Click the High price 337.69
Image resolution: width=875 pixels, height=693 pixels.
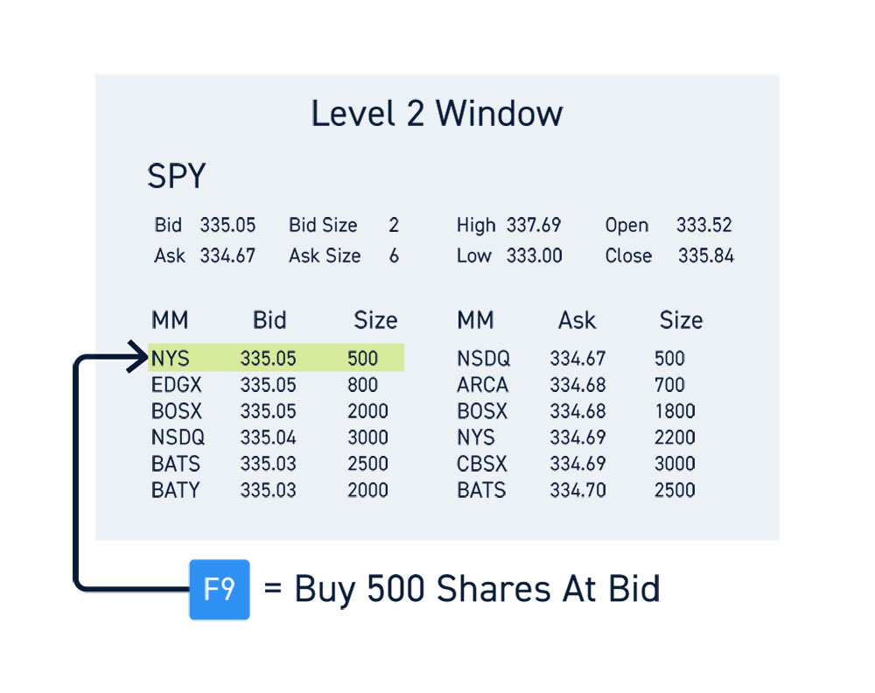tap(534, 225)
